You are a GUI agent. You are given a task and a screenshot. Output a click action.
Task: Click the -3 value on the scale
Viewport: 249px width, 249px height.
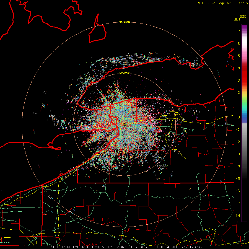point(238,154)
